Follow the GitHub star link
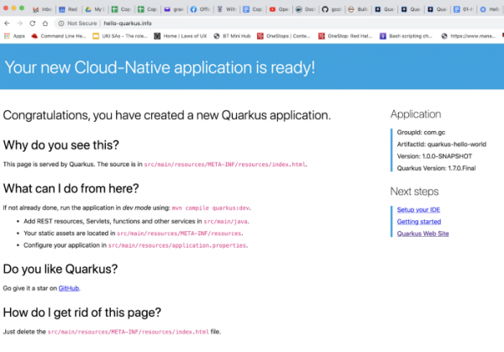The image size is (504, 352). [69, 288]
